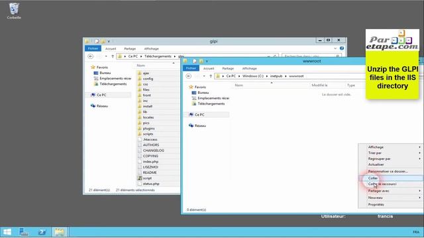Launch PowerShell from the taskbar
Screen dimensions: 424x238
pos(42,232)
